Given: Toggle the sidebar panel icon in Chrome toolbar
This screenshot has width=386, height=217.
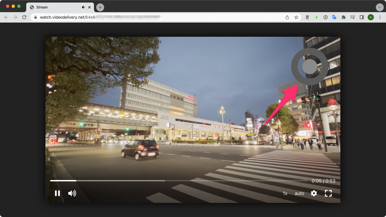Looking at the screenshot, I should click(361, 17).
